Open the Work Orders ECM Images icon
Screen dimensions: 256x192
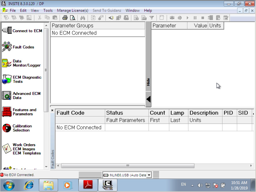(x=6, y=148)
